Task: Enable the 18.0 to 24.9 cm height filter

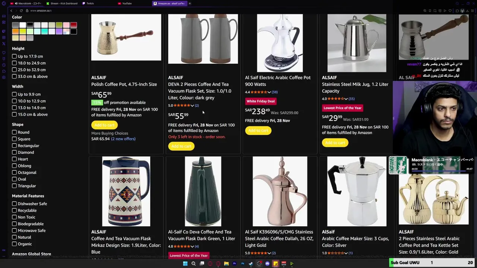Action: (x=14, y=63)
